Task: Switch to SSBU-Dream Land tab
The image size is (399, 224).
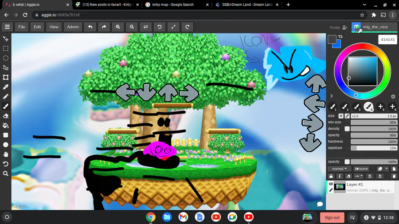Action: click(247, 4)
